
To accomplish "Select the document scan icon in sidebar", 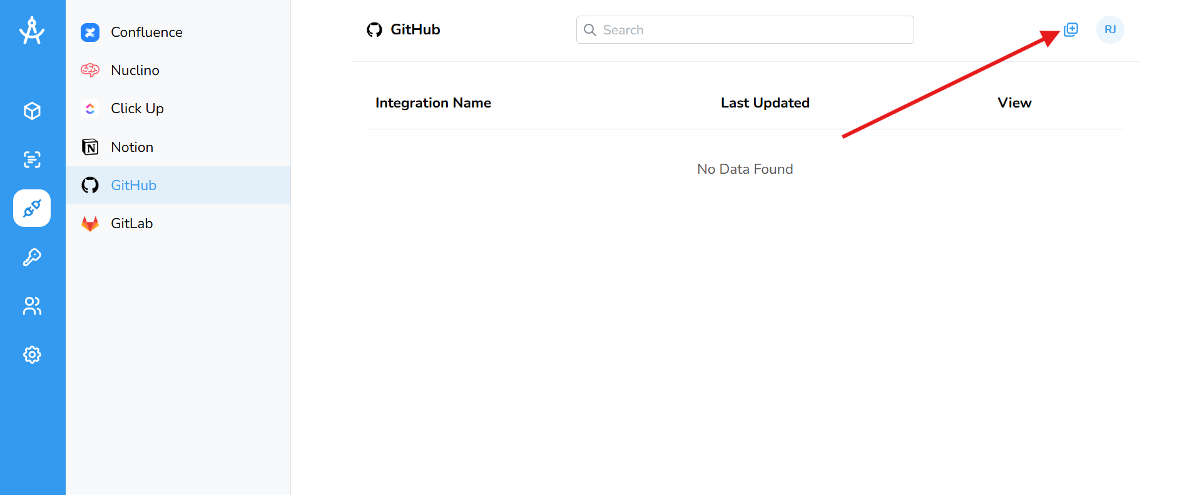I will (x=32, y=159).
